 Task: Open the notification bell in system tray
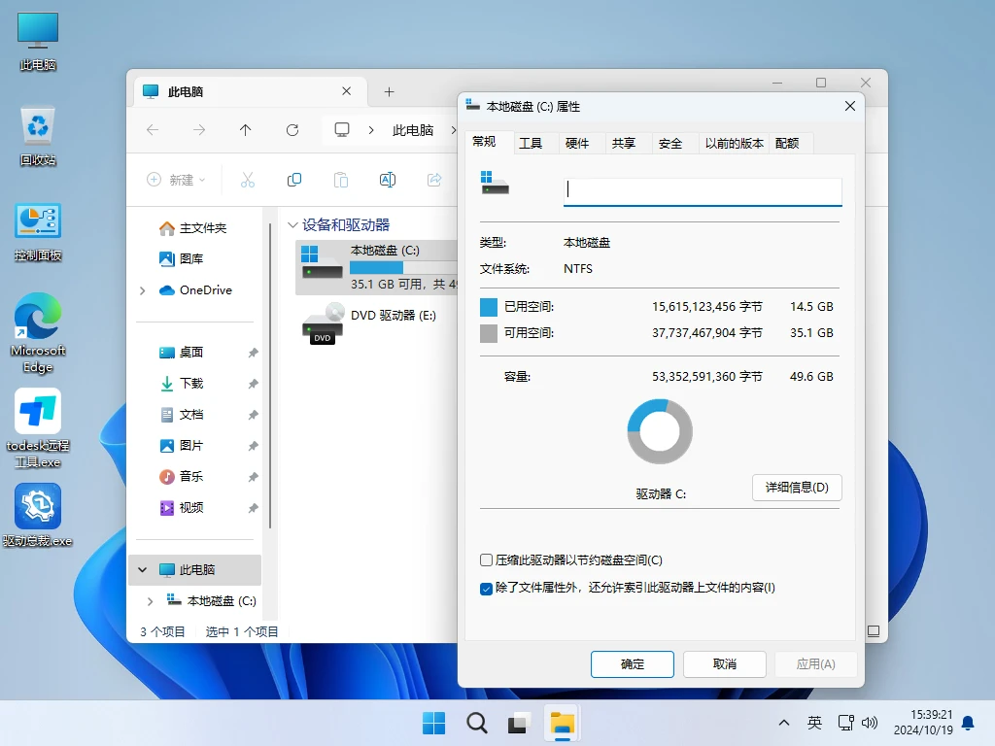click(x=969, y=723)
